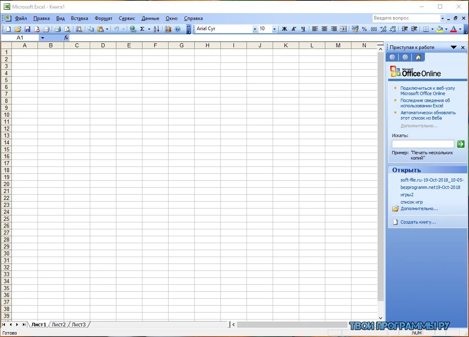
Task: Open the Файл menu
Action: (x=21, y=18)
